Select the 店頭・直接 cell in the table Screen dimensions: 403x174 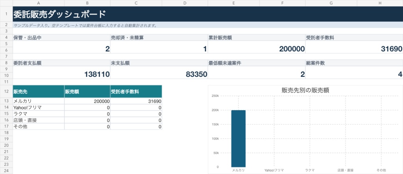point(39,120)
